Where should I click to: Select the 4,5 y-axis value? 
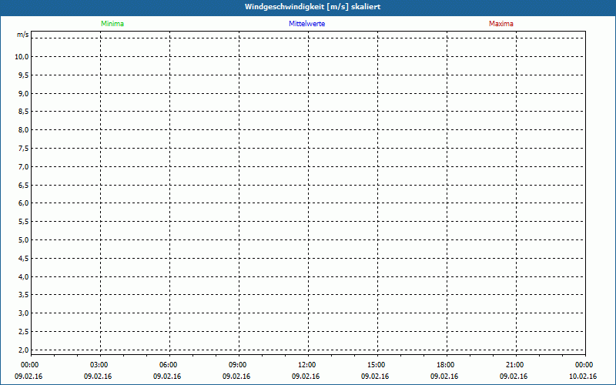24,259
